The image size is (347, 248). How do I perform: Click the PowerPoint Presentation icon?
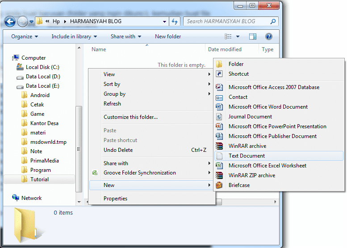219,126
